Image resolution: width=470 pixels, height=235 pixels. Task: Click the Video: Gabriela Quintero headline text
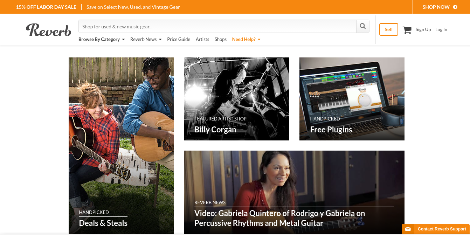tap(280, 218)
